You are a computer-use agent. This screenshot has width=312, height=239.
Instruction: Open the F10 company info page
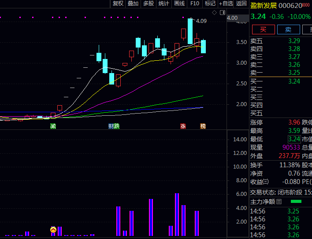(195, 4)
